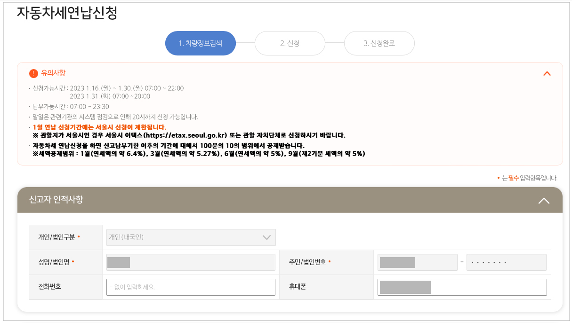
Task: Collapse the 신고자 인적사항 section header chevron
Action: pos(544,200)
